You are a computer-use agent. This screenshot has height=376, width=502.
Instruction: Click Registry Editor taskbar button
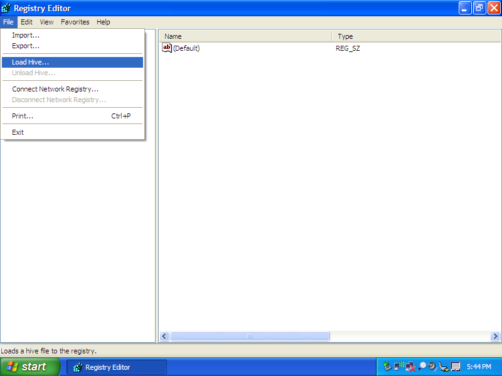[117, 367]
